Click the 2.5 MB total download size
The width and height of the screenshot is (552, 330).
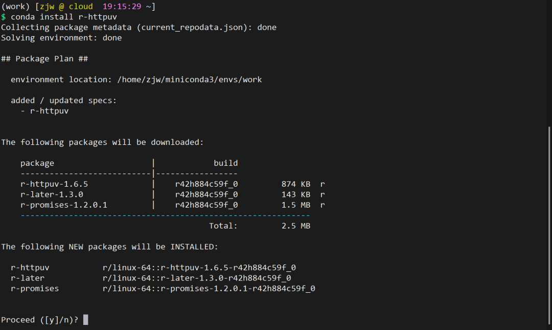pyautogui.click(x=295, y=226)
